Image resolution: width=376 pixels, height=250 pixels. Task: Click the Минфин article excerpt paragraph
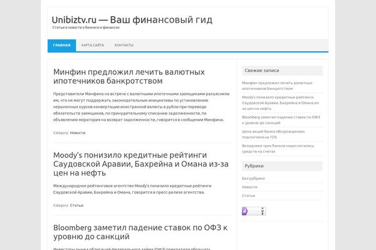coord(141,107)
